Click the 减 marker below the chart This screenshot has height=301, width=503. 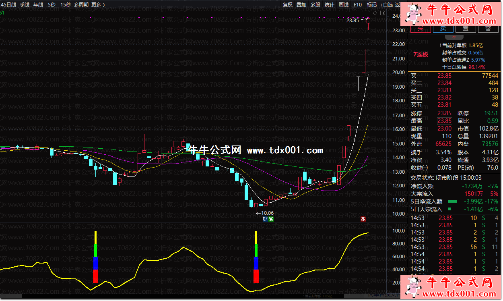[x=271, y=219]
